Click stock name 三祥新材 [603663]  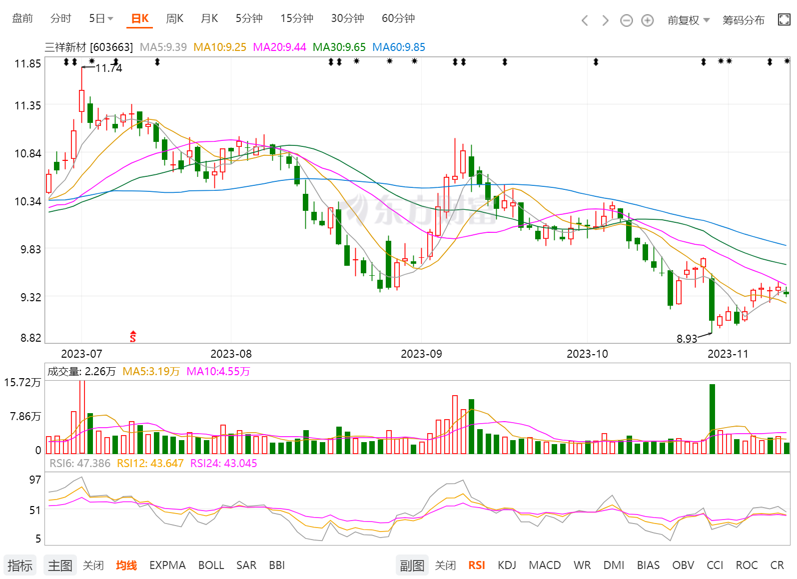point(89,47)
